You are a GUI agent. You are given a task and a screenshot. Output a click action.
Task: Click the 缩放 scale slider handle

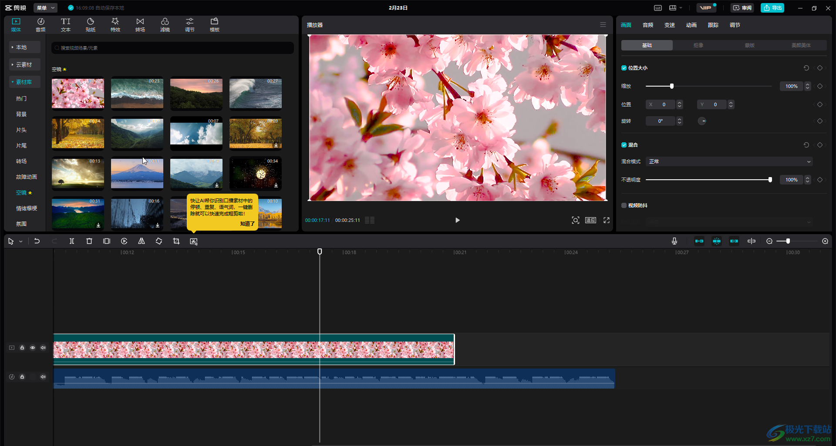tap(672, 86)
